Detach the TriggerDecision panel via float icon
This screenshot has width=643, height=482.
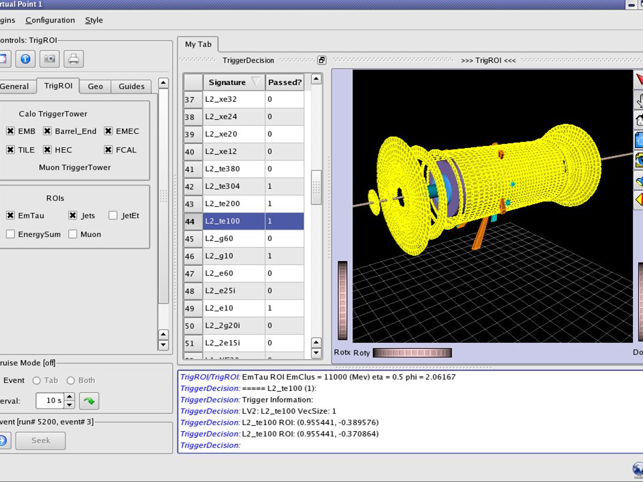click(322, 60)
